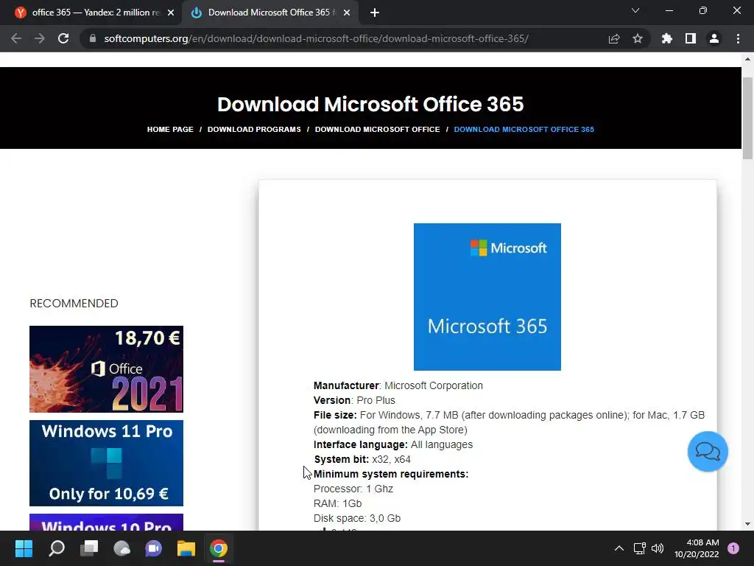The width and height of the screenshot is (754, 566).
Task: Open the live chat bubble button
Action: click(x=708, y=452)
